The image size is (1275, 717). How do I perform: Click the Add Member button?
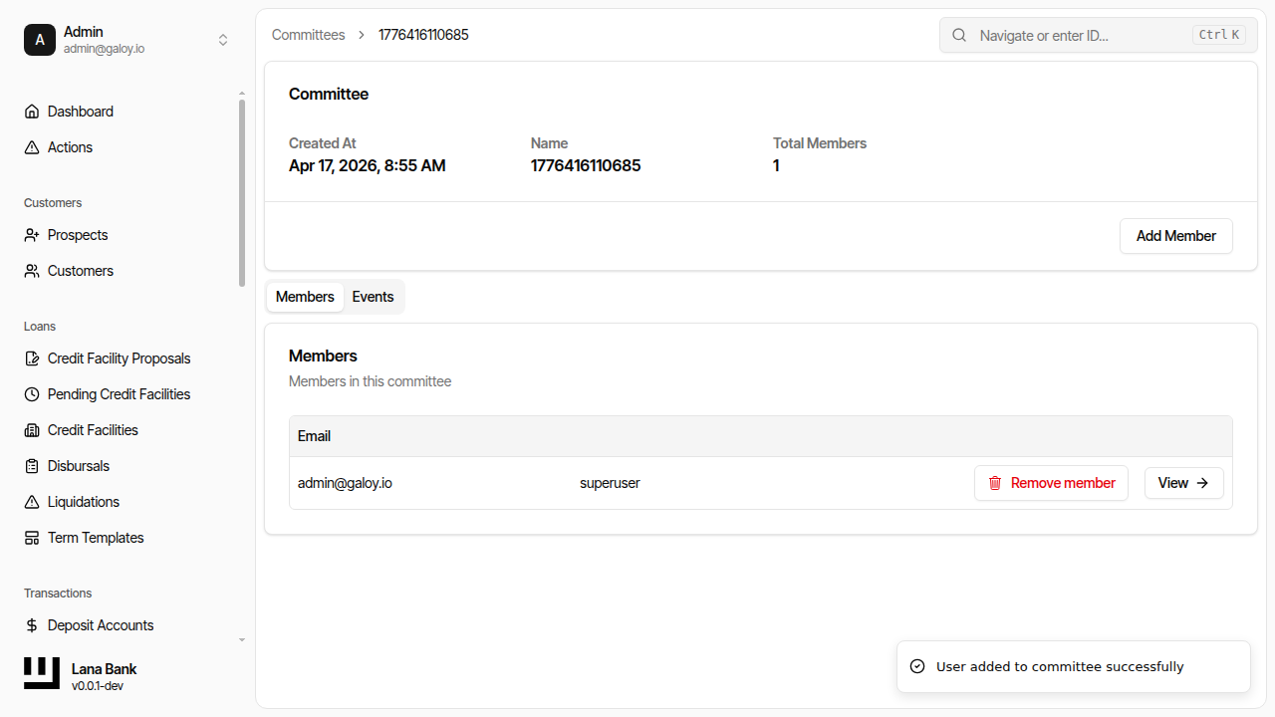point(1175,236)
